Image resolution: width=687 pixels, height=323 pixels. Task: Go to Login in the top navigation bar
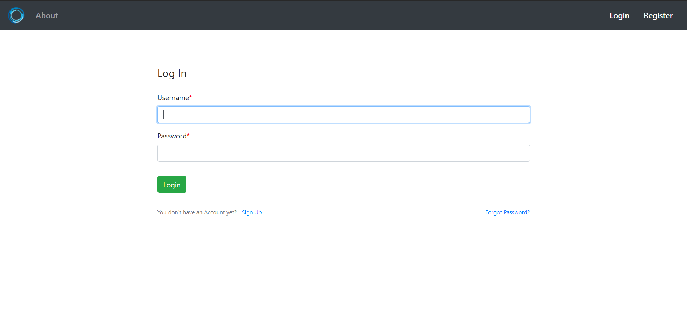(619, 15)
